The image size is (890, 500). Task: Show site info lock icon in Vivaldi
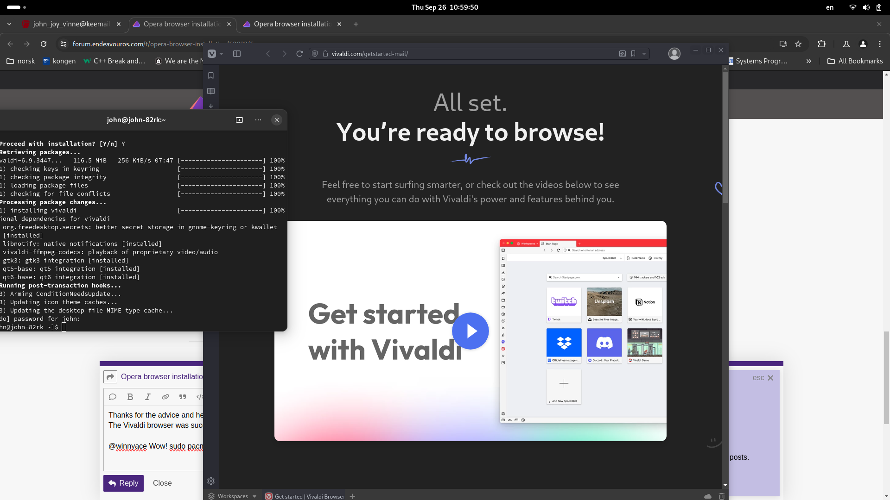point(325,54)
